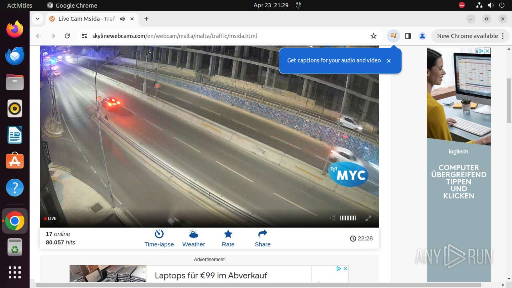Viewport: 512px width, 288px height.
Task: Open the Chrome three-dot menu
Action: point(503,36)
